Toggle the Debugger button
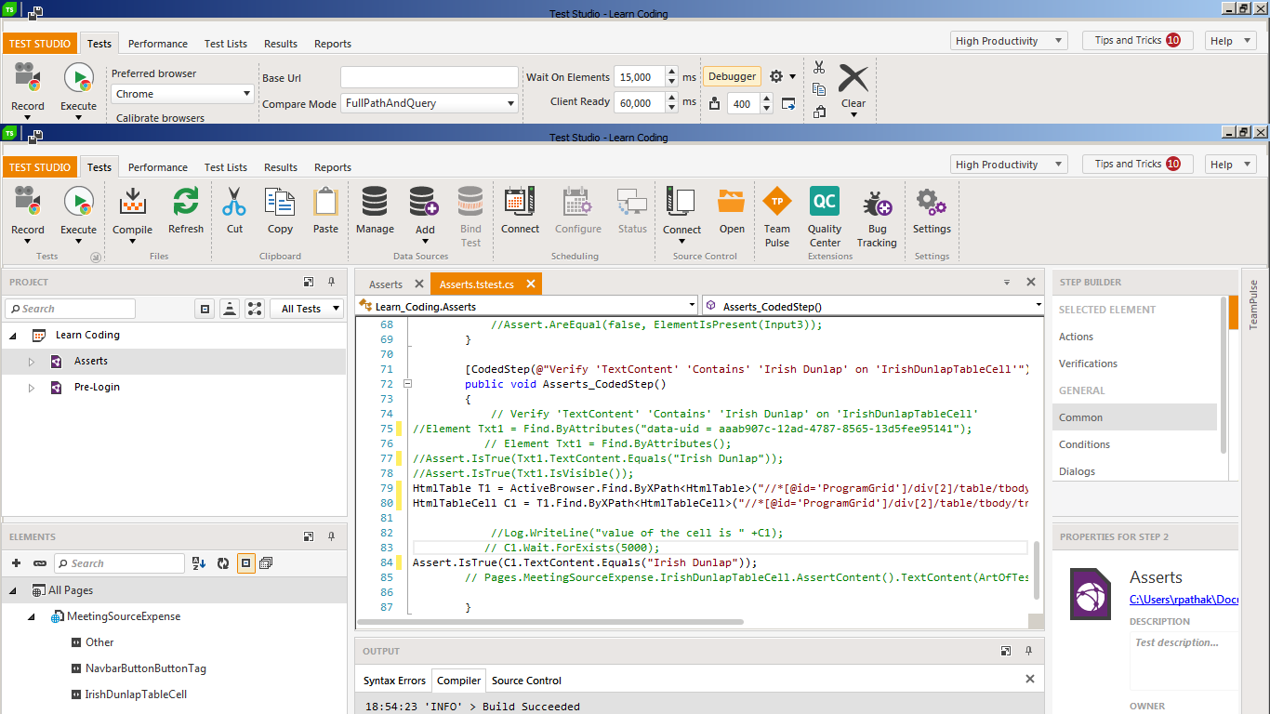Viewport: 1270px width, 714px height. 732,76
